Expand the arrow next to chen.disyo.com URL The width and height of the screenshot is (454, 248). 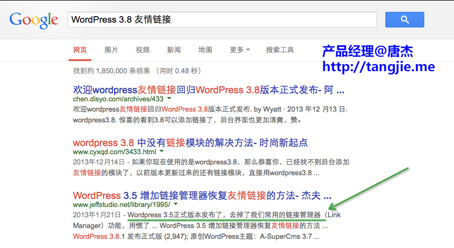point(169,99)
